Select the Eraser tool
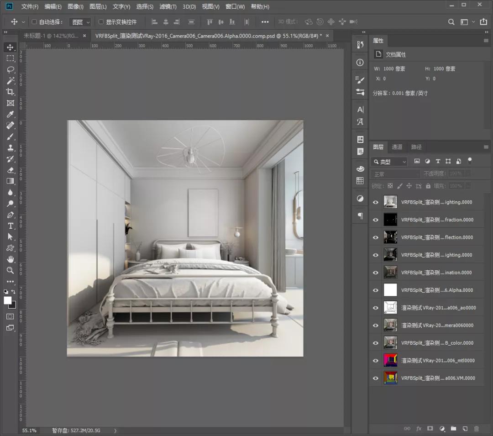Screen dimensions: 493x436 click(10, 170)
